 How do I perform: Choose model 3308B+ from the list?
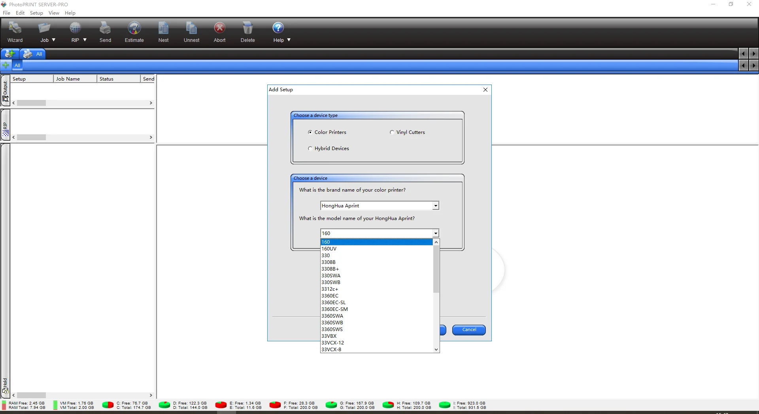click(x=377, y=269)
